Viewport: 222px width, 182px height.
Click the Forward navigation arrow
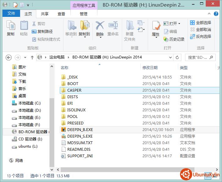18,58
